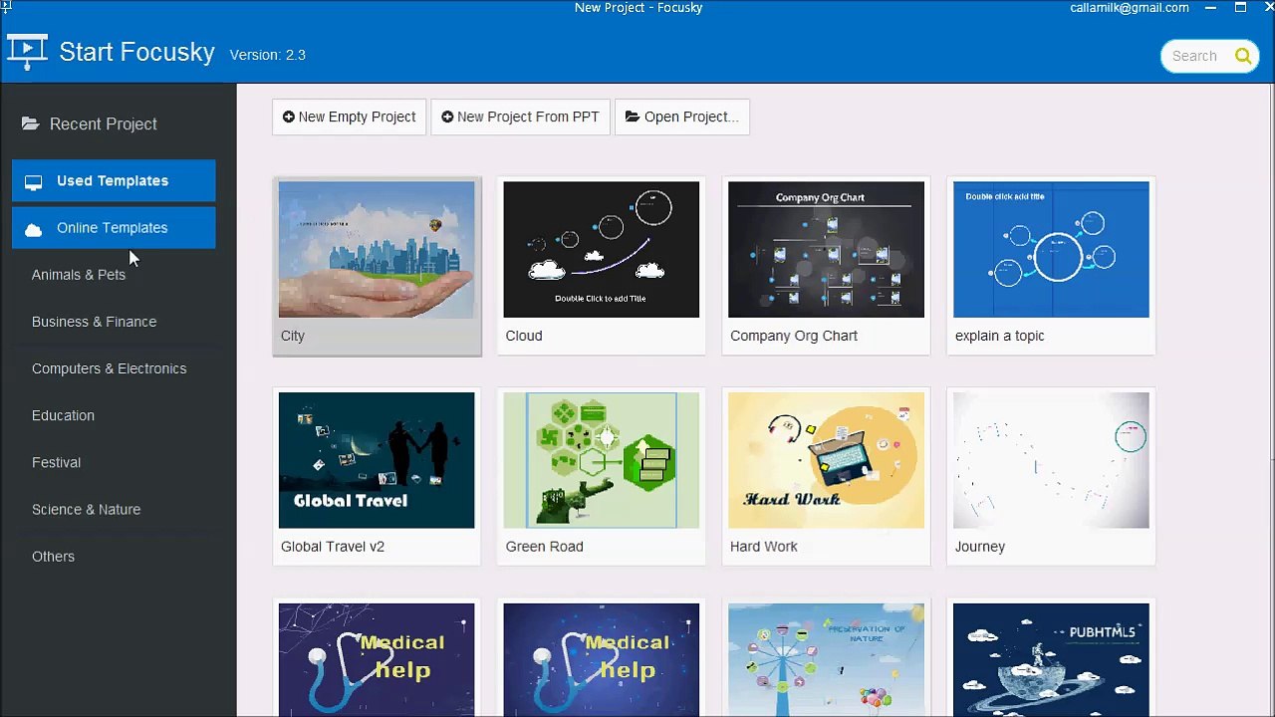
Task: Select the Company Org Chart template thumbnail
Action: [x=826, y=249]
